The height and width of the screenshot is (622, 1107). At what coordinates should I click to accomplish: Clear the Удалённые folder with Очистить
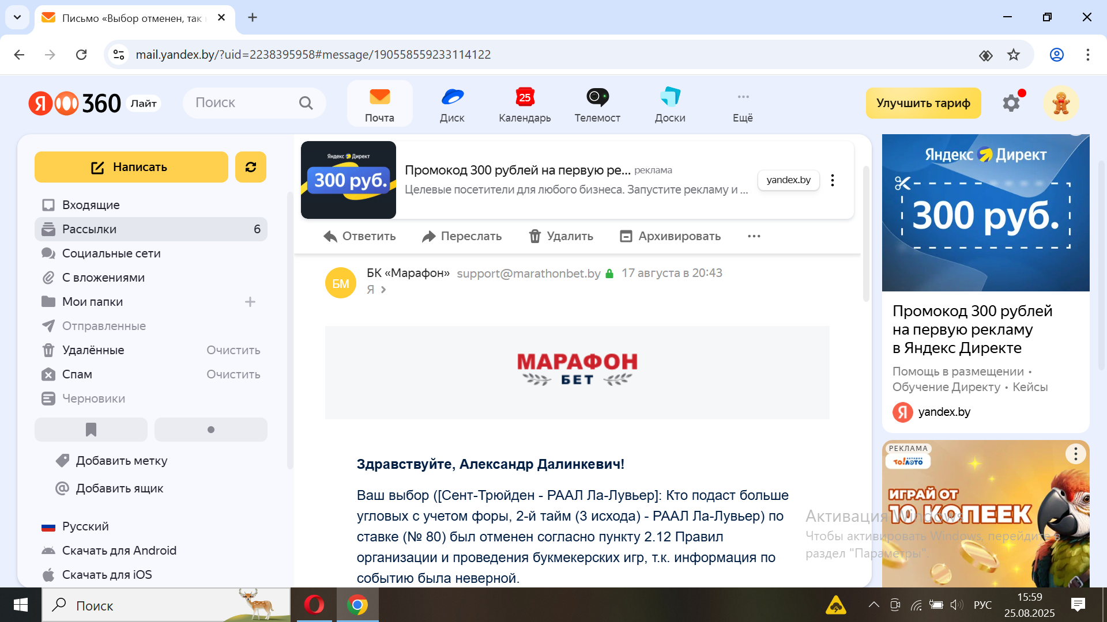click(234, 350)
